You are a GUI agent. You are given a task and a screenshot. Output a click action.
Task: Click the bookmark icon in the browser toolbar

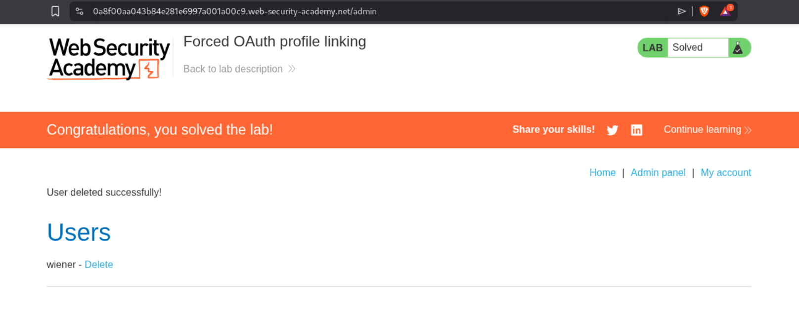(55, 11)
